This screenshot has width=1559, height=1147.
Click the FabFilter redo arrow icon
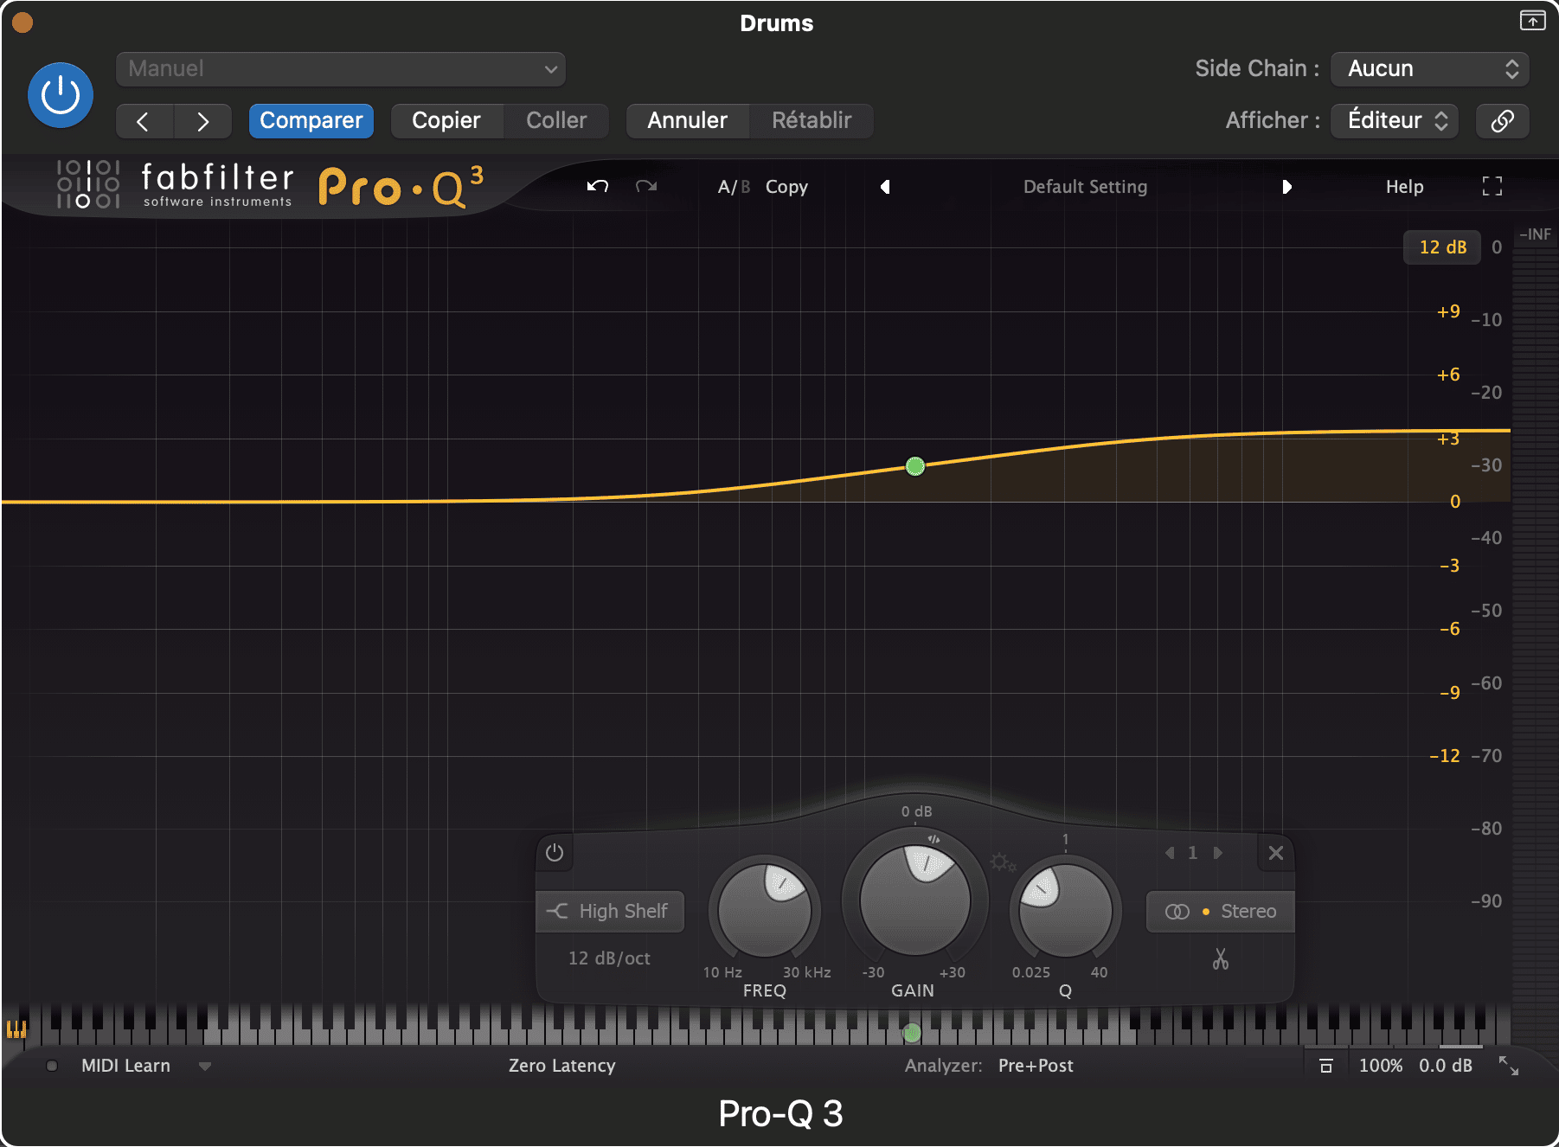point(646,186)
